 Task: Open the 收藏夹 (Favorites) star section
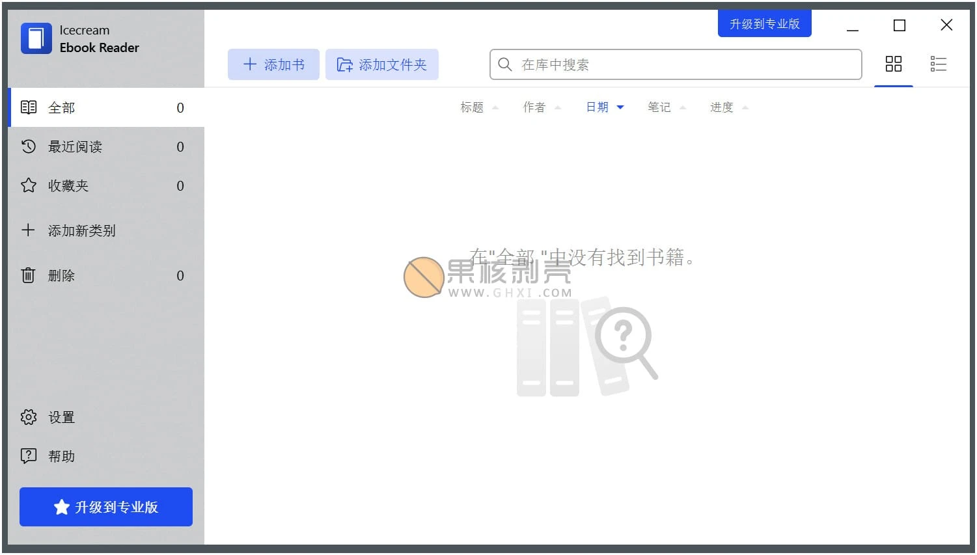click(28, 185)
